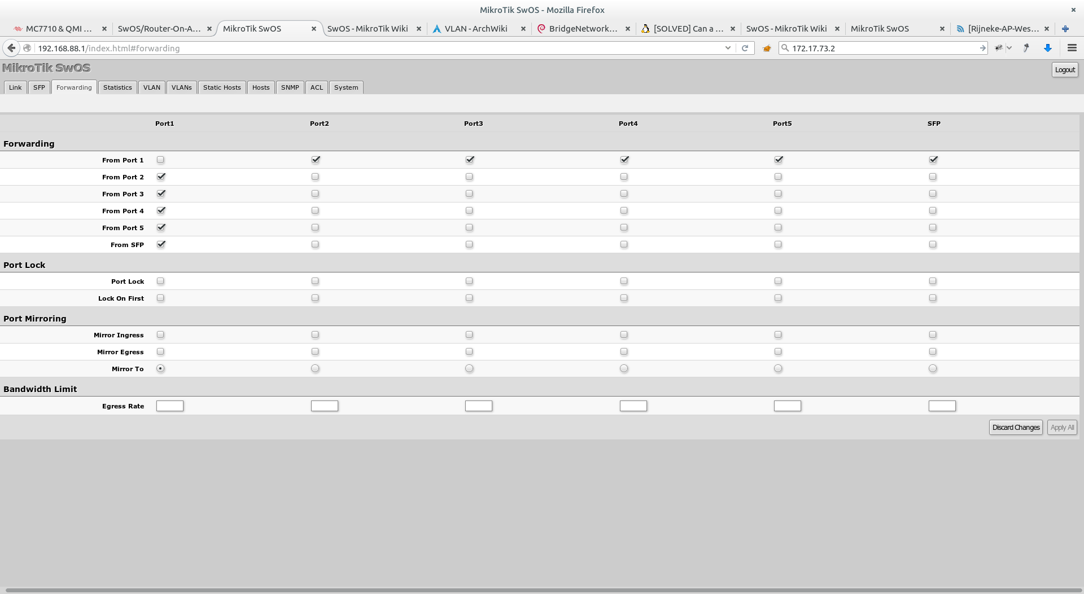Viewport: 1084px width, 594px height.
Task: Check Mirror Ingress for Port4
Action: (624, 335)
